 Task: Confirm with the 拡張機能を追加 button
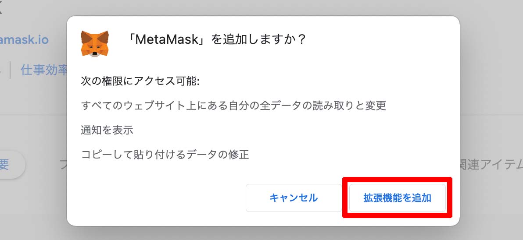pos(397,198)
